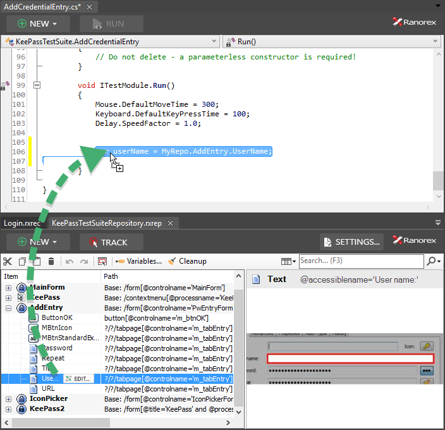Open the column chooser grid dropdown

(288, 261)
